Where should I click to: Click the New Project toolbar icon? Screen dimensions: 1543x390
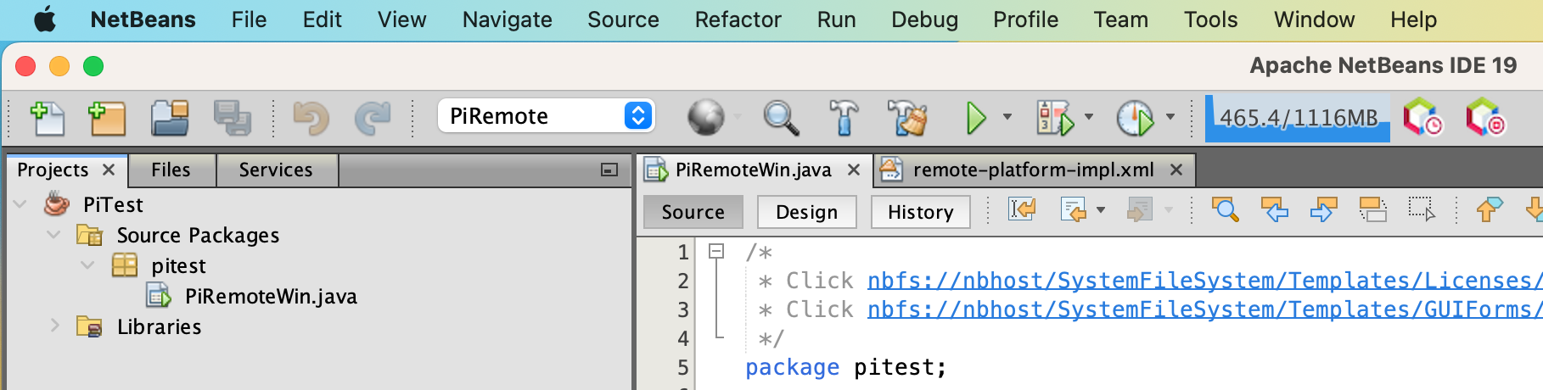pos(107,118)
